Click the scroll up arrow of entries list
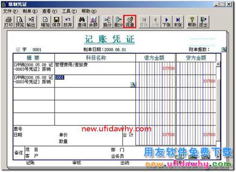This screenshot has height=172, width=236. click(x=218, y=64)
